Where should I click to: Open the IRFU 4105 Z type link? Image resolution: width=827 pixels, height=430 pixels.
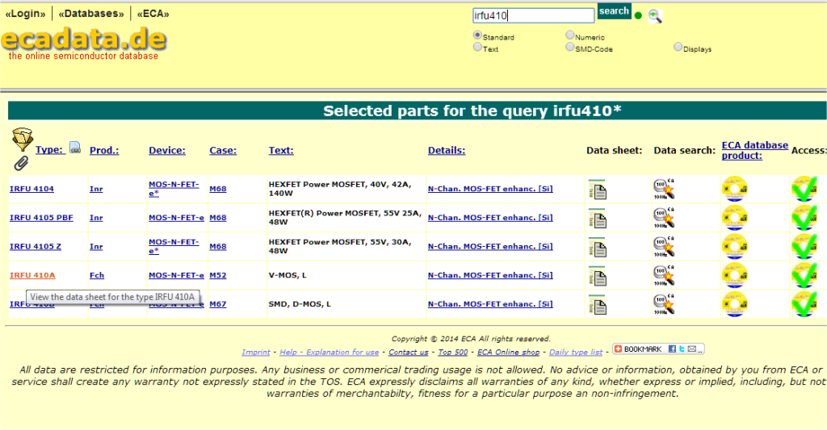pyautogui.click(x=36, y=247)
